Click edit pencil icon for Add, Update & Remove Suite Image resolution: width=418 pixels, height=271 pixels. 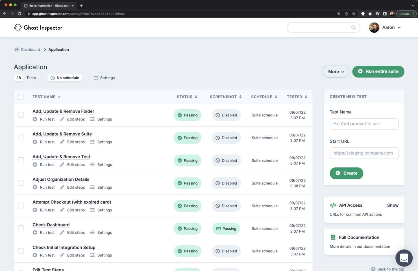[62, 142]
